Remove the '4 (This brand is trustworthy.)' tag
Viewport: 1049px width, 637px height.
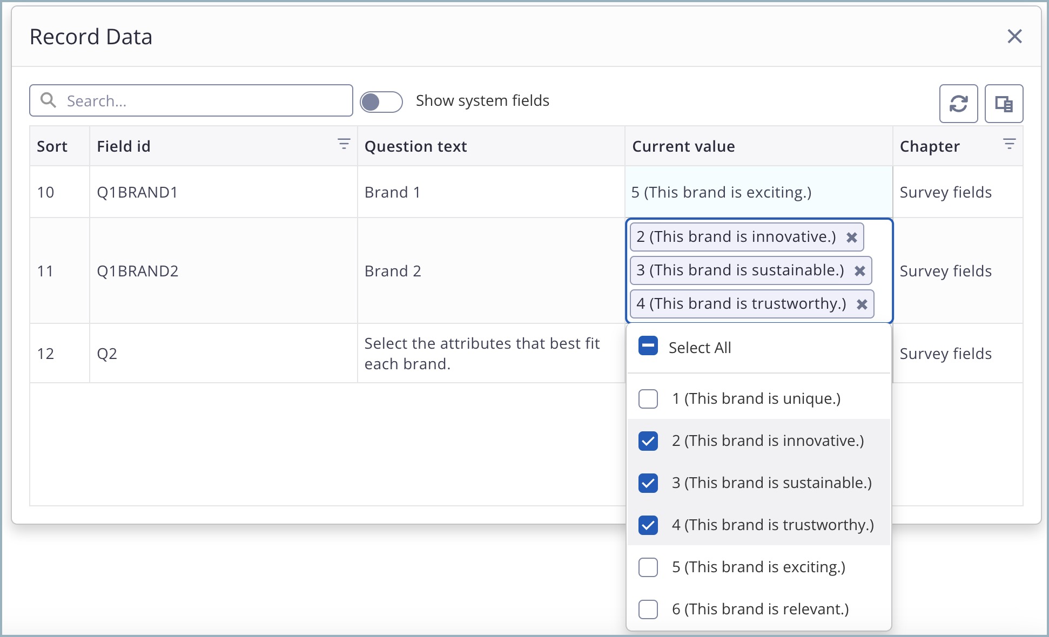point(862,304)
